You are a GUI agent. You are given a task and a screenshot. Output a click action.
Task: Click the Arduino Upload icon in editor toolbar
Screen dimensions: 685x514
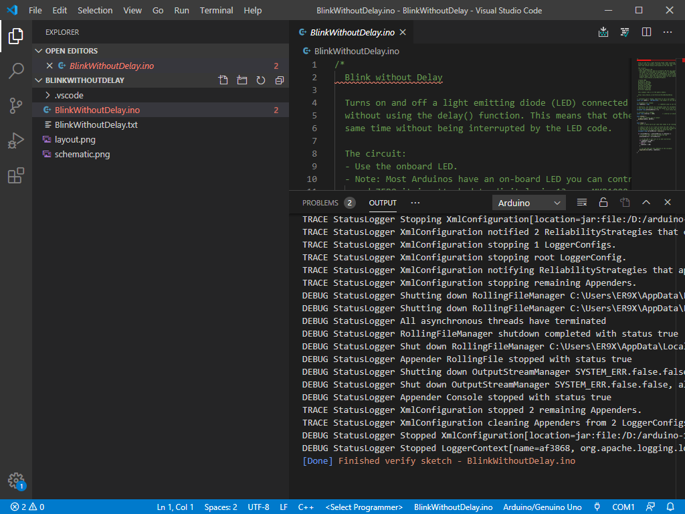coord(603,32)
